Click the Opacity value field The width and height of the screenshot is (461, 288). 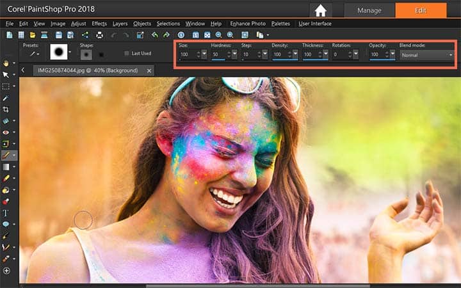pyautogui.click(x=376, y=54)
